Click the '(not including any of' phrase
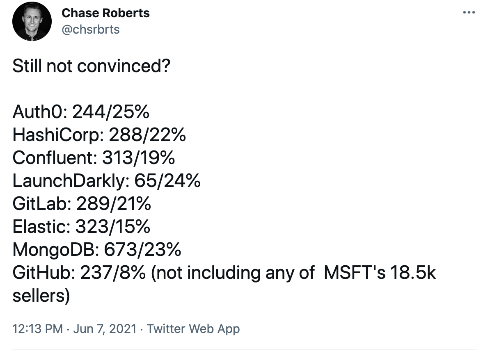This screenshot has height=351, width=490. coord(233,273)
